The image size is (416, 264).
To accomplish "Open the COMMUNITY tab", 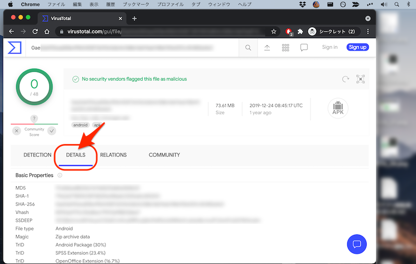I will pos(164,155).
